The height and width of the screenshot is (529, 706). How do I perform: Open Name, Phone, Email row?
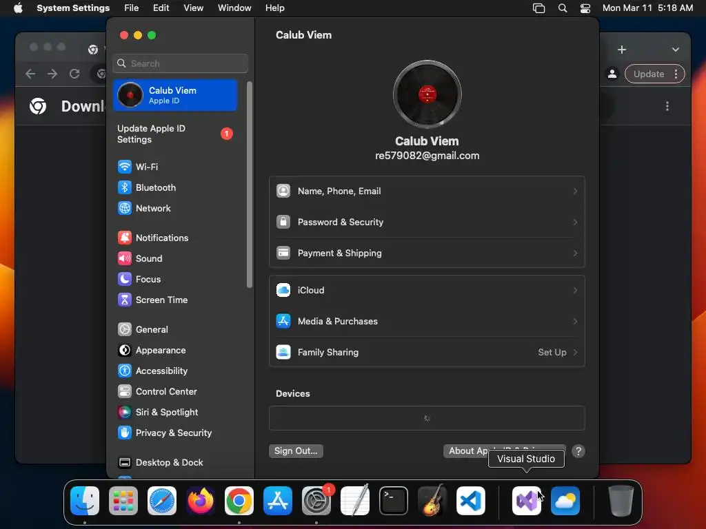tap(427, 191)
